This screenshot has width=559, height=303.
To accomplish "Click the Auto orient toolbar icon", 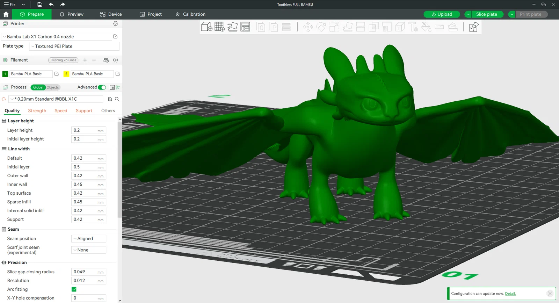I will pyautogui.click(x=232, y=27).
